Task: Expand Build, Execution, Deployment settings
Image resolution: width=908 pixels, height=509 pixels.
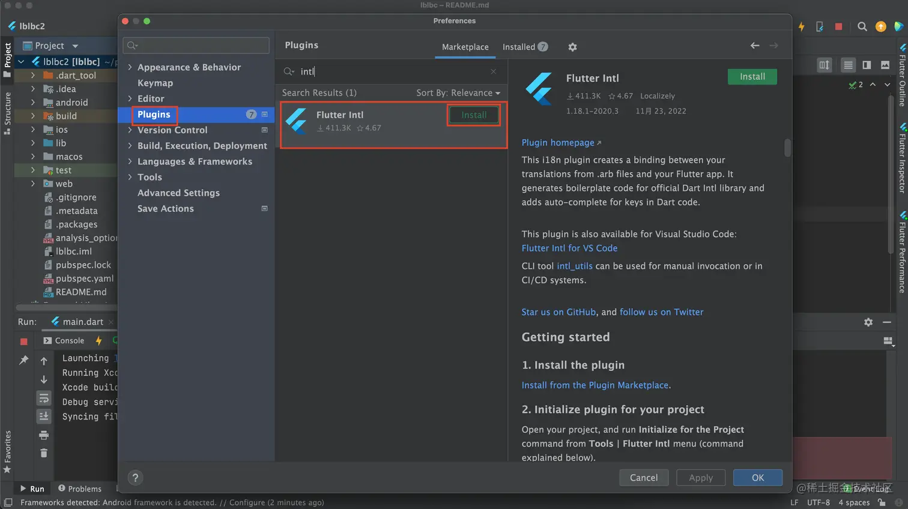Action: [x=130, y=146]
